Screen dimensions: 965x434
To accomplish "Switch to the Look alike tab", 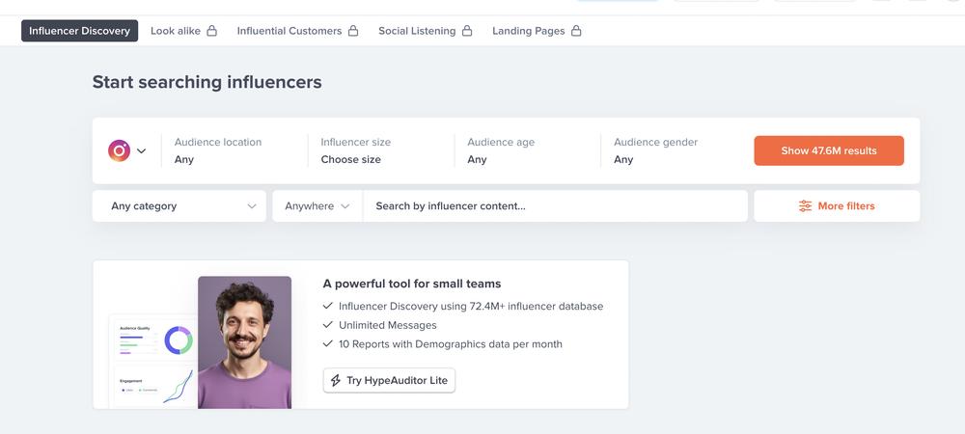I will (183, 31).
